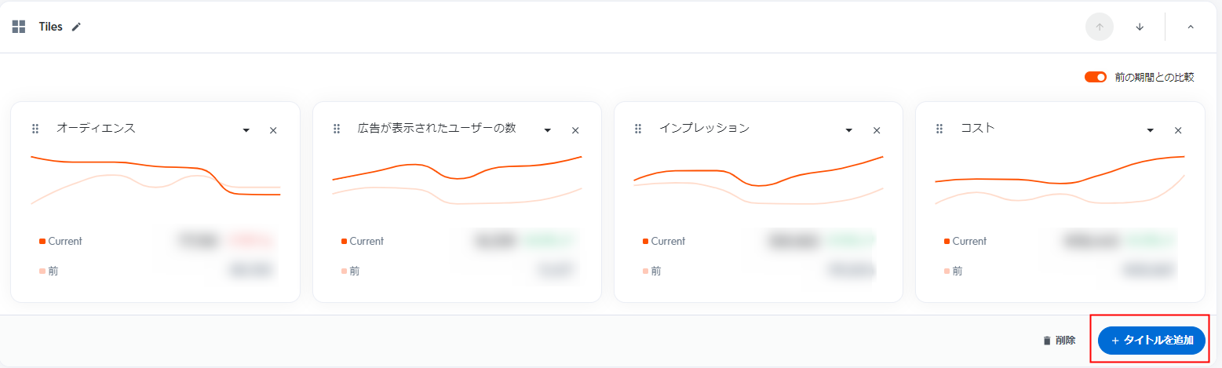Move the Tiles section down with the arrow
This screenshot has width=1222, height=368.
pos(1140,27)
